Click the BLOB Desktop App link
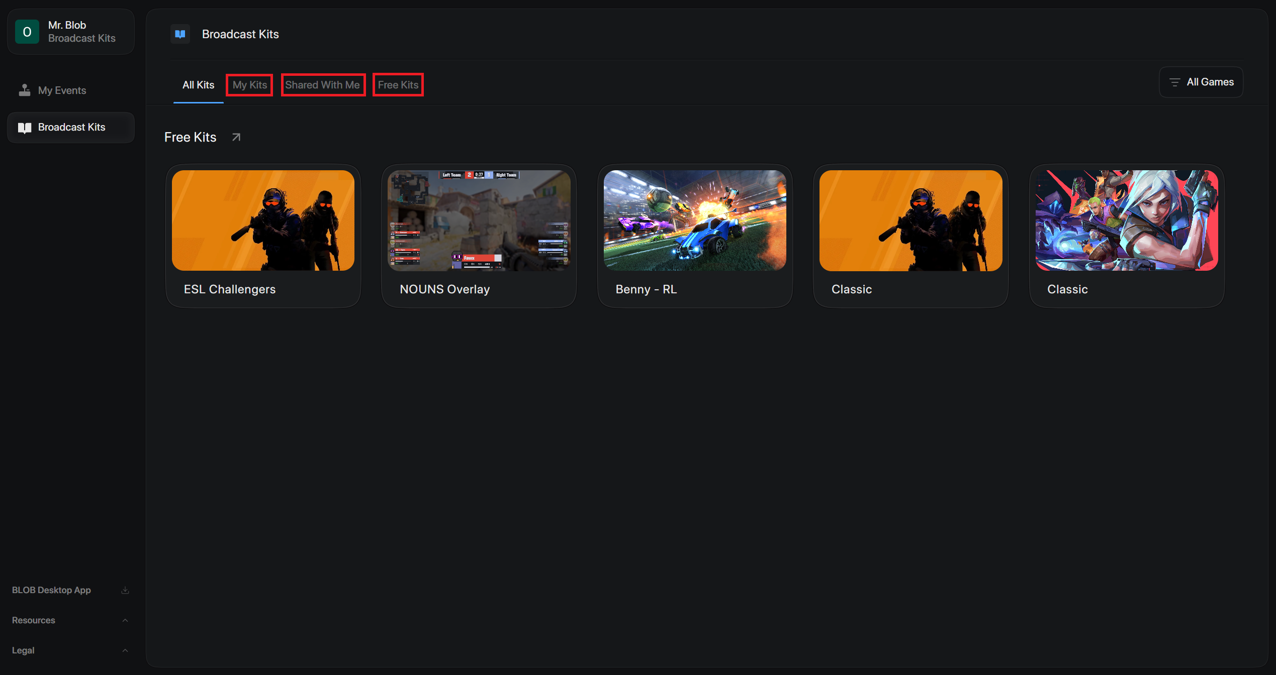 (x=51, y=590)
